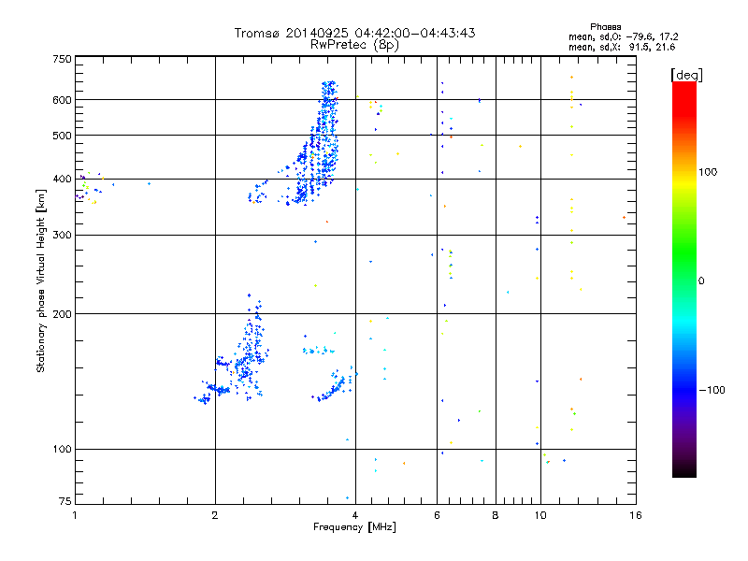Click the x-axis "16" frequency tick label
Image resolution: width=748 pixels, height=561 pixels.
point(636,515)
